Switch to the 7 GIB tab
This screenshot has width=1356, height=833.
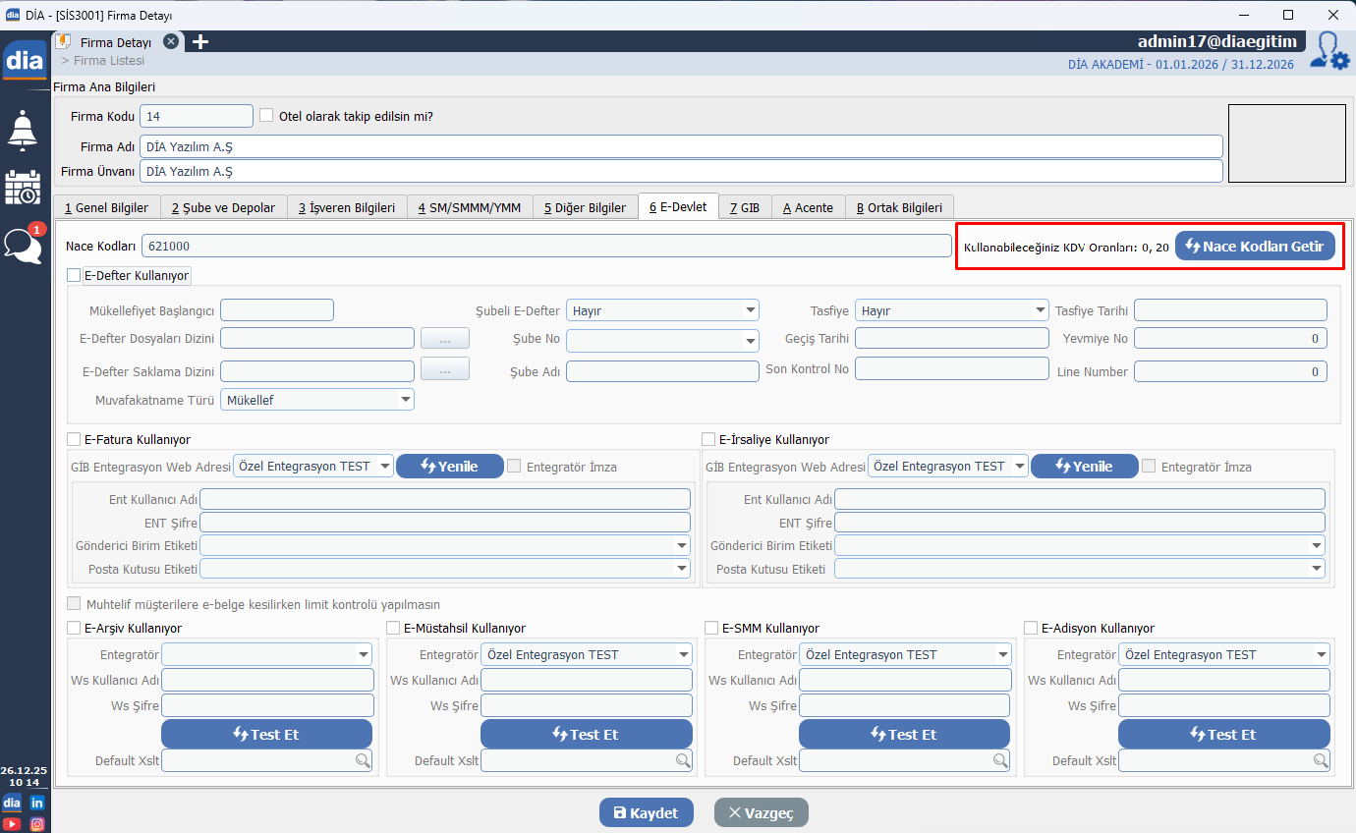pos(745,207)
